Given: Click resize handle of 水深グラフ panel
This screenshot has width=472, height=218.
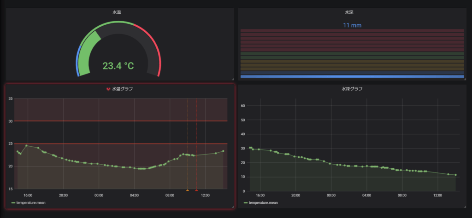Looking at the screenshot, I should 464,207.
